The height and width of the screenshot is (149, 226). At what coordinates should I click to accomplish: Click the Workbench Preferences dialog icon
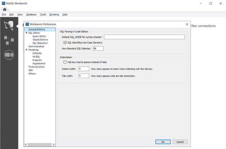27,24
